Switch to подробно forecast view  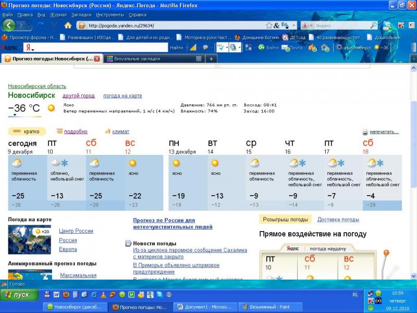pos(76,131)
